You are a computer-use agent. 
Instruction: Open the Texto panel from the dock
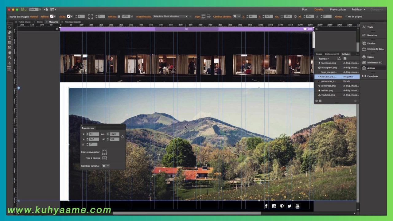click(368, 27)
